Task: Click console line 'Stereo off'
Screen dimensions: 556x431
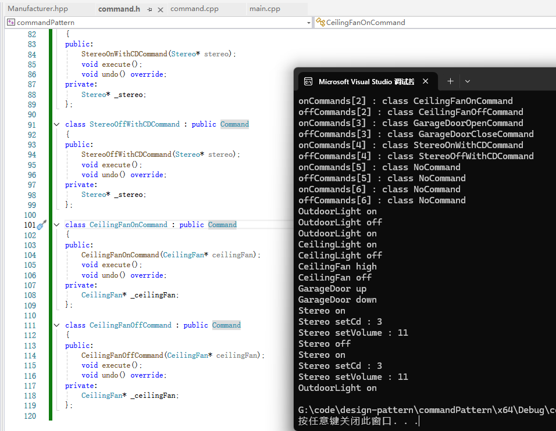Action: (x=325, y=344)
